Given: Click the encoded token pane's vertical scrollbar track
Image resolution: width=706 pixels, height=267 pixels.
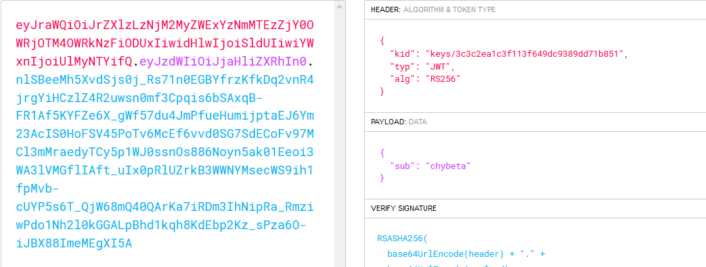Looking at the screenshot, I should click(340, 135).
